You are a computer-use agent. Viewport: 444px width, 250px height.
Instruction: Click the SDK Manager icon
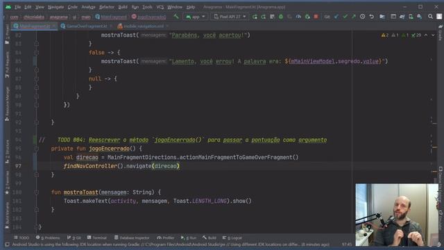click(x=419, y=17)
